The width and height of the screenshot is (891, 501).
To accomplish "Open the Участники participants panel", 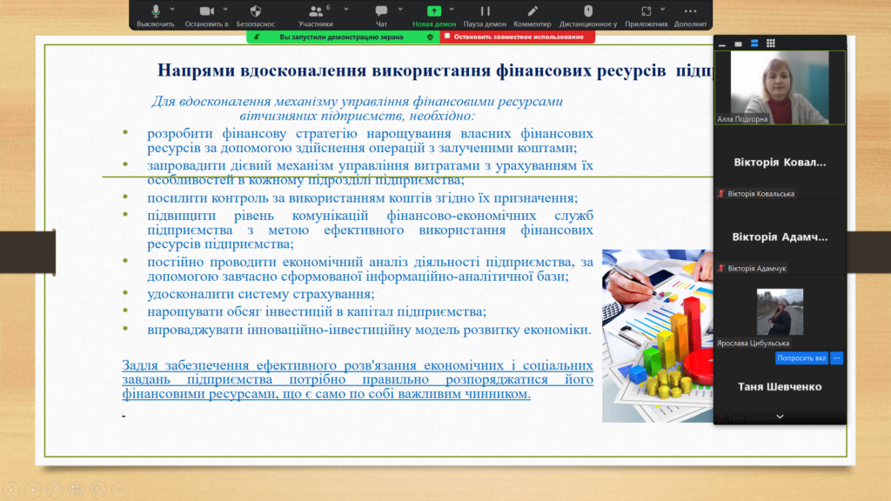I will [316, 16].
